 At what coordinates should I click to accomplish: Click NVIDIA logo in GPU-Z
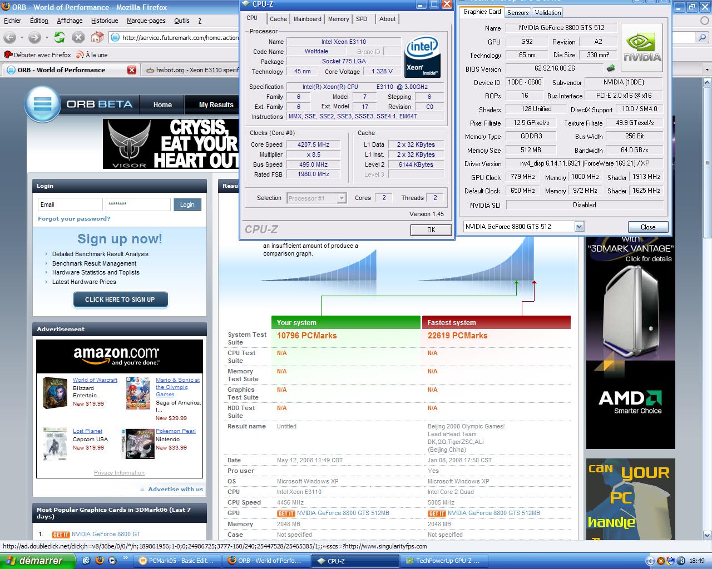(x=642, y=47)
